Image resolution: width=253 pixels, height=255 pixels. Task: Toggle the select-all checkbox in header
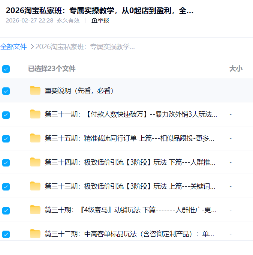[6, 69]
